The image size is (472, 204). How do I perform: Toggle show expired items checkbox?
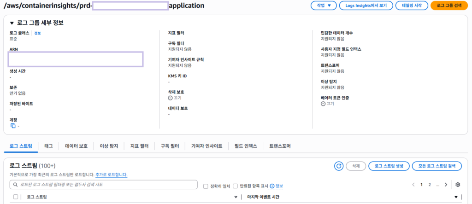tap(236, 186)
